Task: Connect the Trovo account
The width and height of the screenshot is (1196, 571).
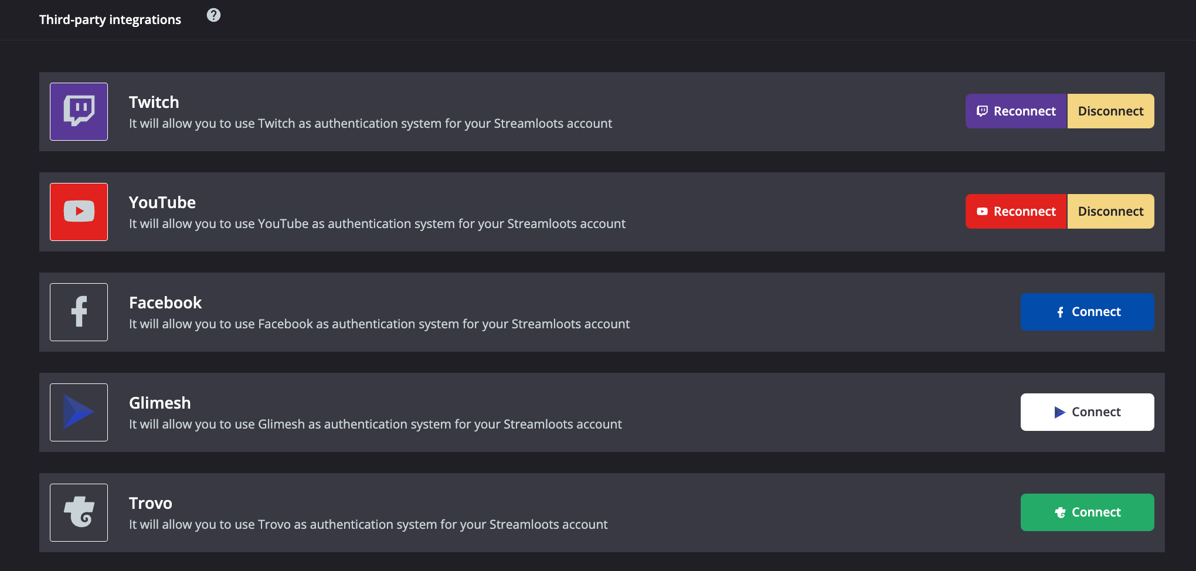Action: coord(1087,512)
